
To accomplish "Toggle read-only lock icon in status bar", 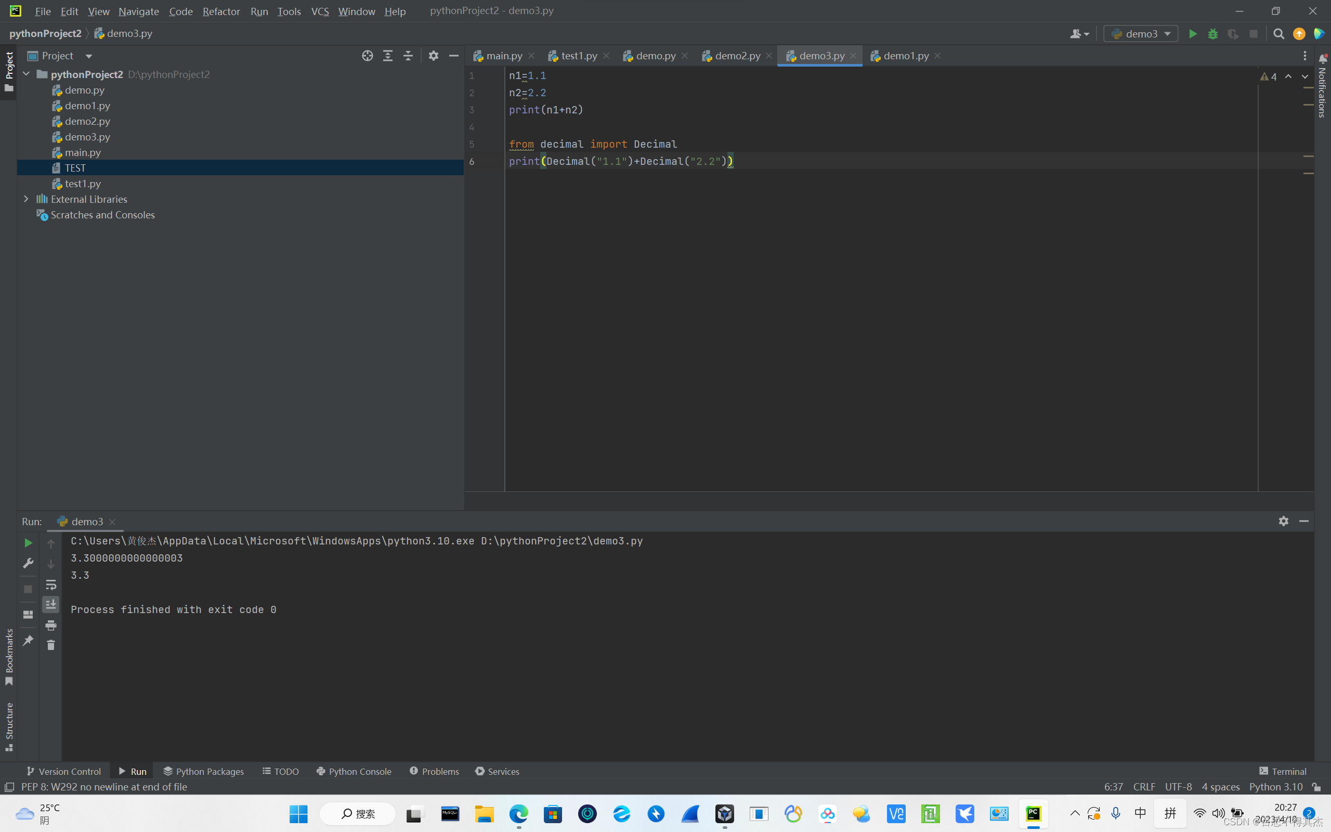I will coord(1316,787).
